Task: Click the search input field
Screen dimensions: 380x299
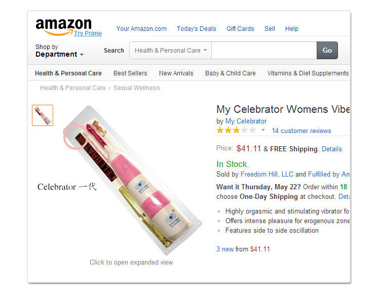Action: [x=263, y=51]
